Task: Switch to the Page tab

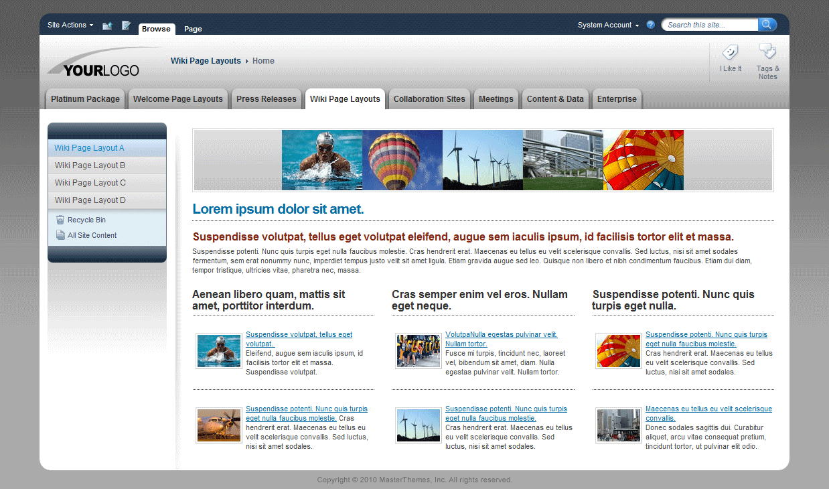Action: point(192,29)
